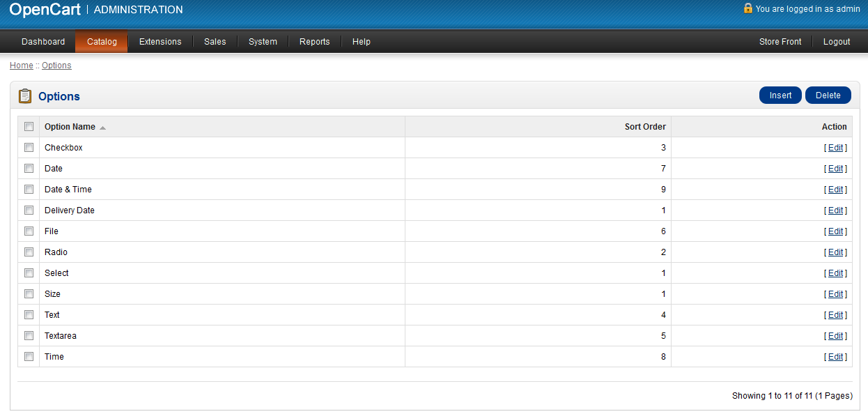Open the System menu
Viewport: 868px width, 414px height.
tap(263, 42)
